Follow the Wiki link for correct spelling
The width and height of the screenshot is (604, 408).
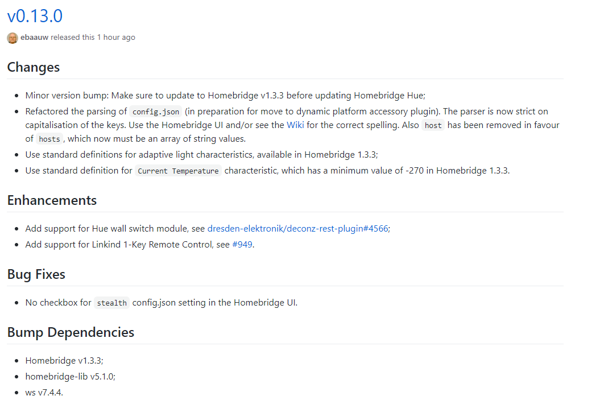pyautogui.click(x=295, y=125)
